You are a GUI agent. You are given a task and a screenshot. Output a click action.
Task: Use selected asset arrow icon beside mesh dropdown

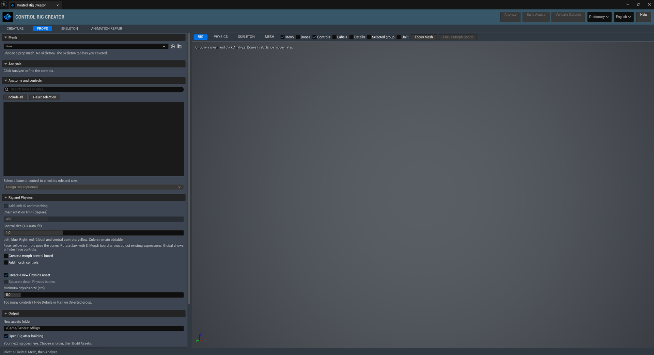pyautogui.click(x=173, y=46)
